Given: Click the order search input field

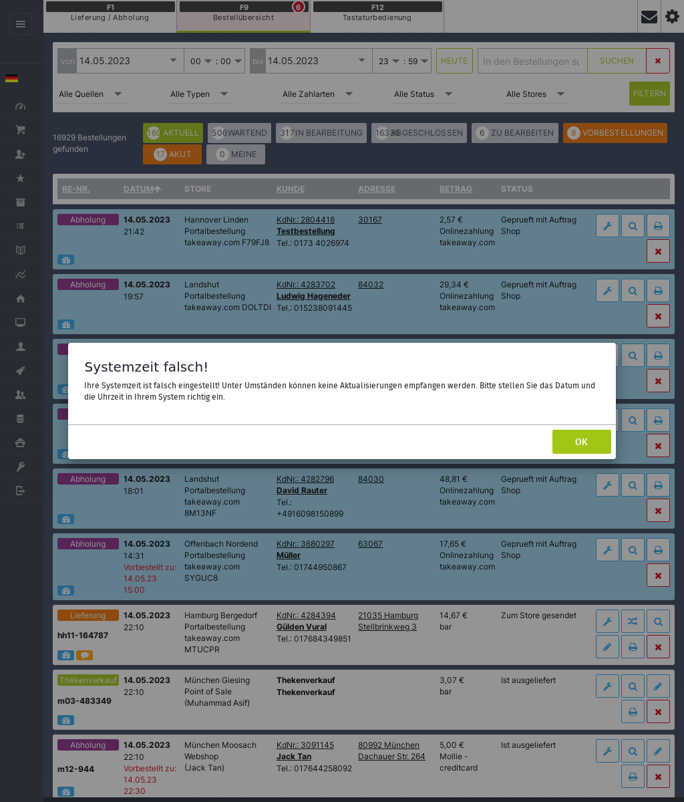Looking at the screenshot, I should coord(532,61).
